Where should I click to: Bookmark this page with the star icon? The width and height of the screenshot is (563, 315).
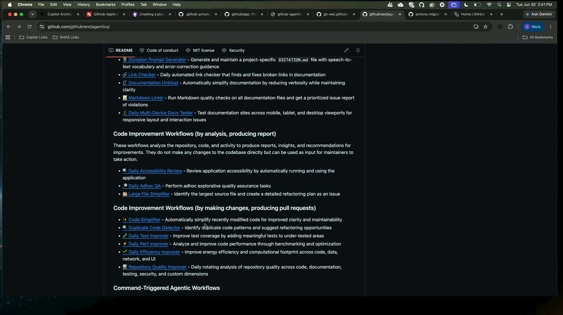(486, 27)
